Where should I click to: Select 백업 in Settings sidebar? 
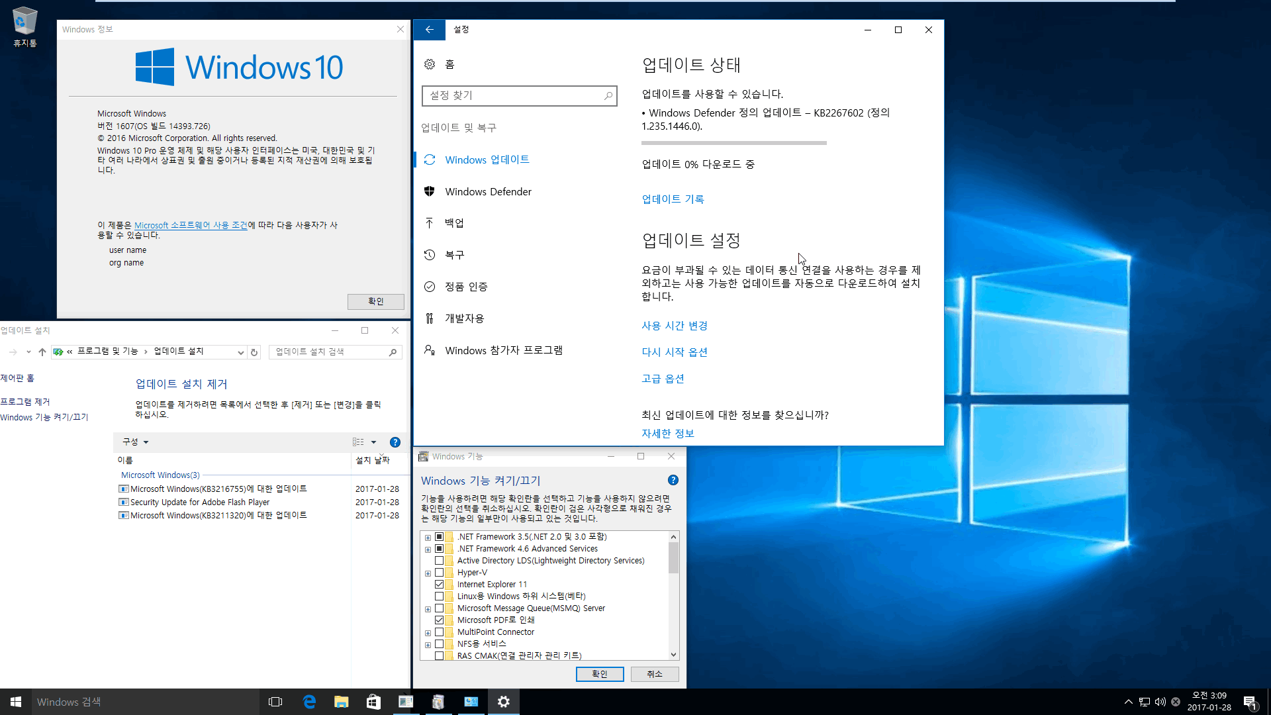tap(454, 223)
